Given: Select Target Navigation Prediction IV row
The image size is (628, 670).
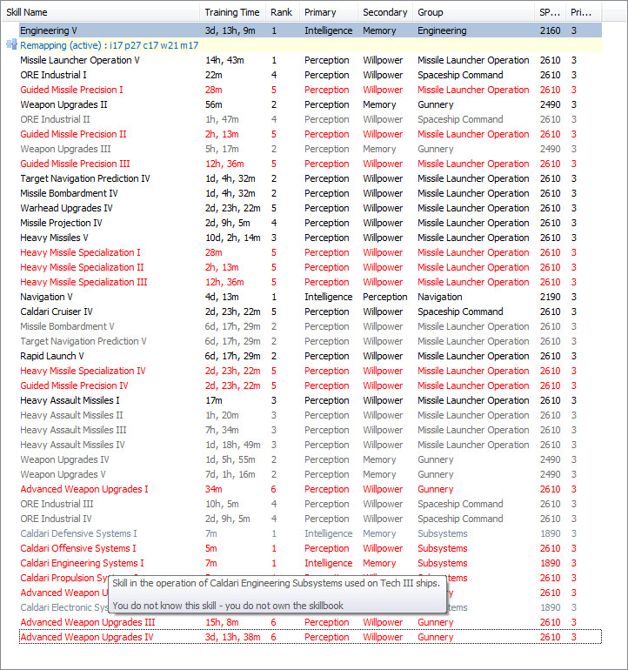Looking at the screenshot, I should coord(311,178).
